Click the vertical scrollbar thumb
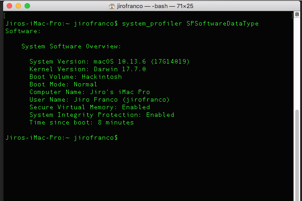 pyautogui.click(x=297, y=155)
